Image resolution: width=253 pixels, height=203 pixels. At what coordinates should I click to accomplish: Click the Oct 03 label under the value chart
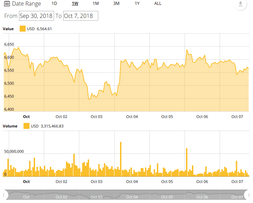pos(96,117)
